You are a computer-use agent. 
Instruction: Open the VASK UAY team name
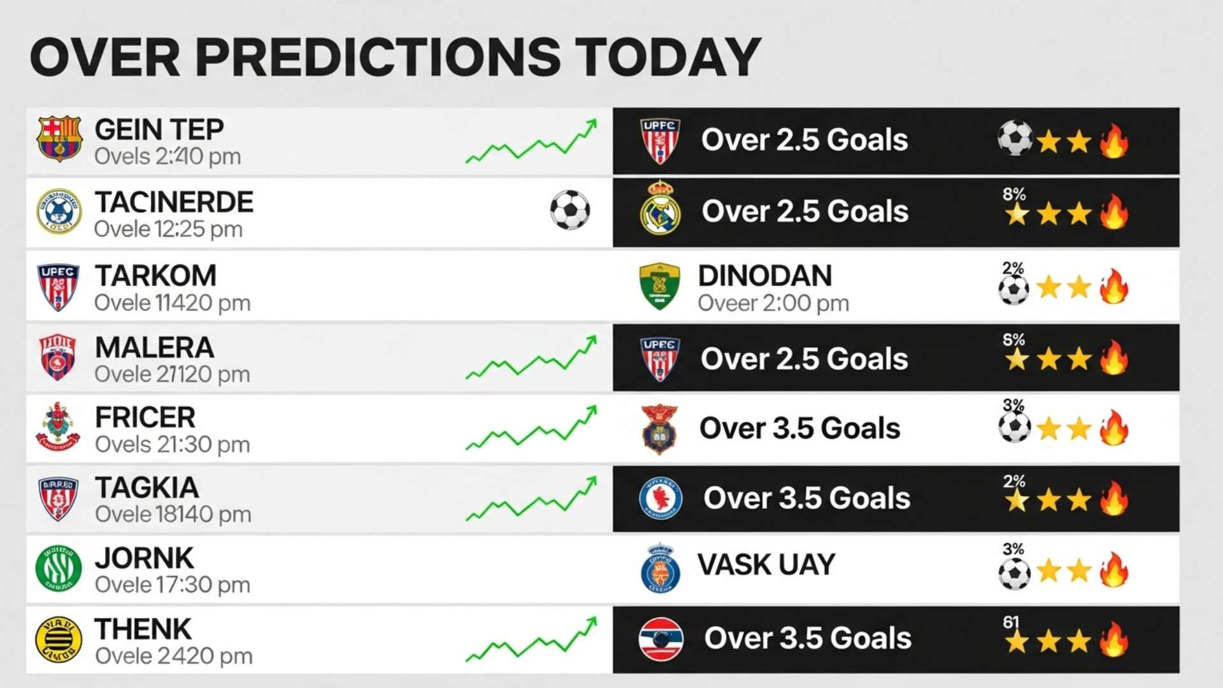[x=766, y=564]
